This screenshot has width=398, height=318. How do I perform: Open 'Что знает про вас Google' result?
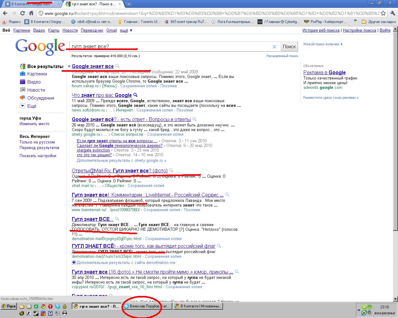coord(102,95)
